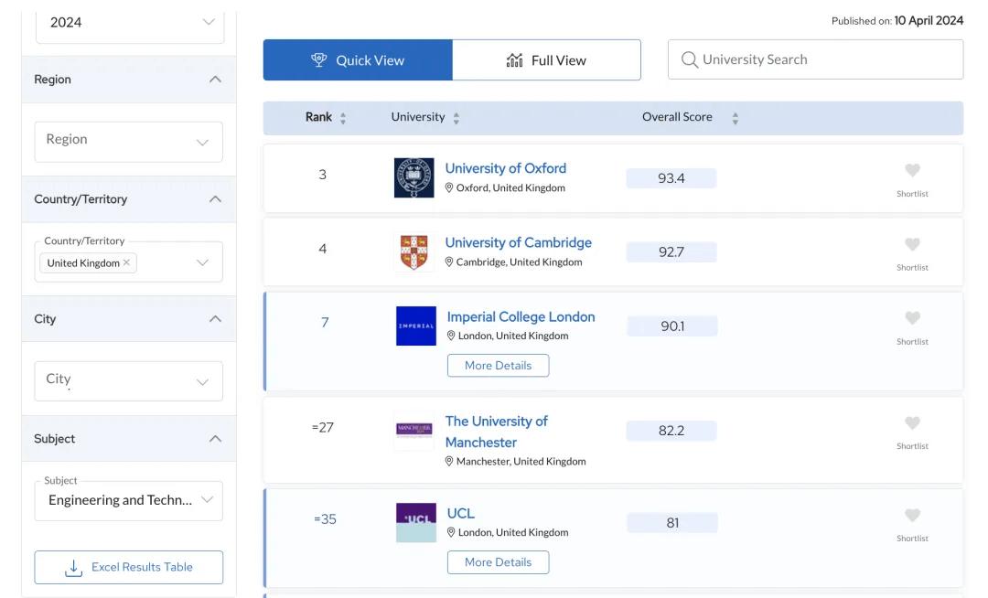Viewport: 988px width, 598px height.
Task: Click the Overall Score column header
Action: [677, 117]
